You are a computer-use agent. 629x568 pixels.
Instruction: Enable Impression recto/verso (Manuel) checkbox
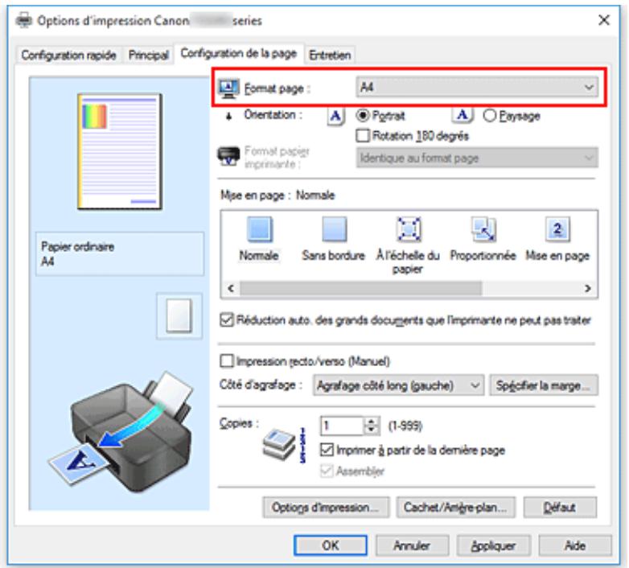(x=227, y=361)
